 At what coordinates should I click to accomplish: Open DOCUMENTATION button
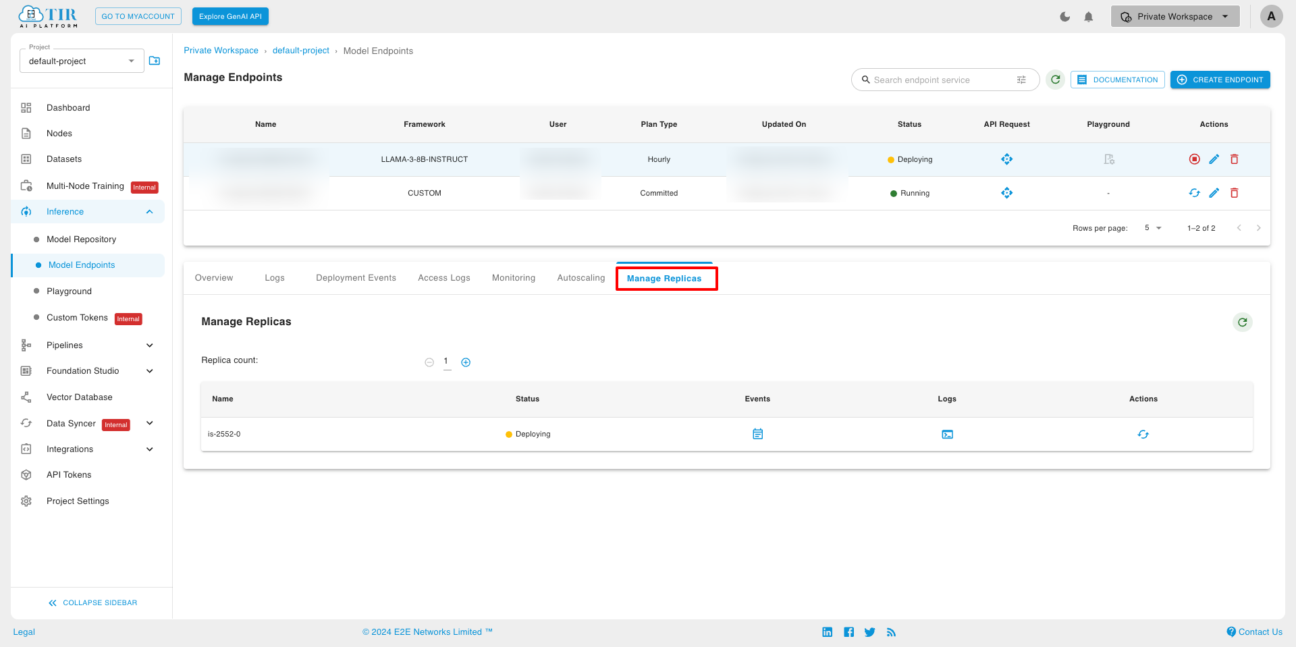pos(1117,80)
